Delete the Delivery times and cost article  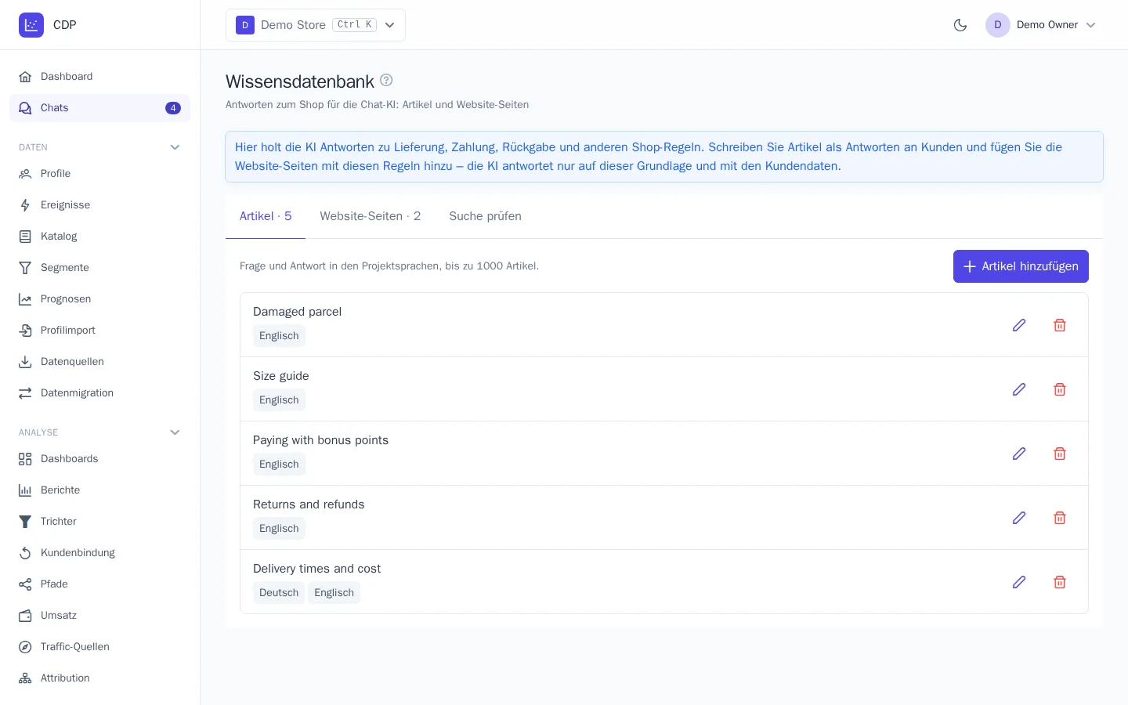(1060, 582)
